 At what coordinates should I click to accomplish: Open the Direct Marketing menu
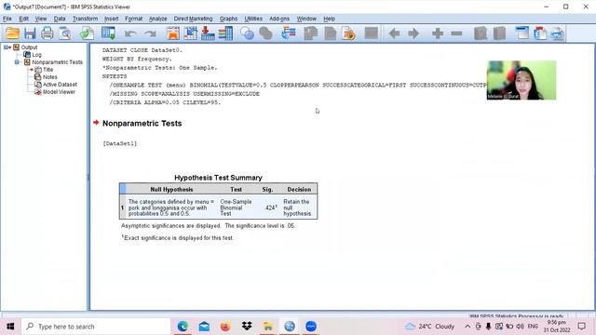coord(193,19)
